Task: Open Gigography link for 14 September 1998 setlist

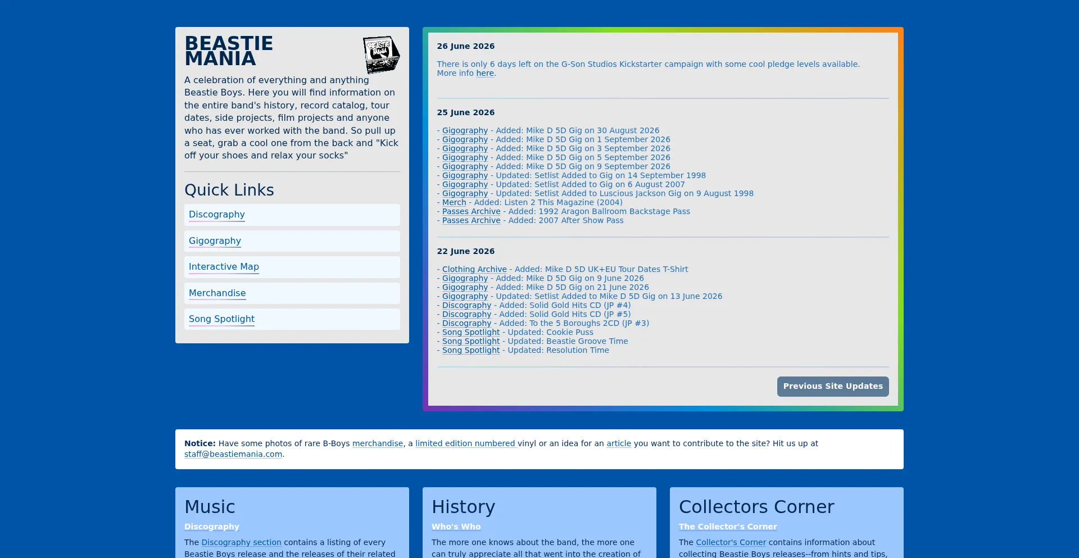Action: point(465,176)
